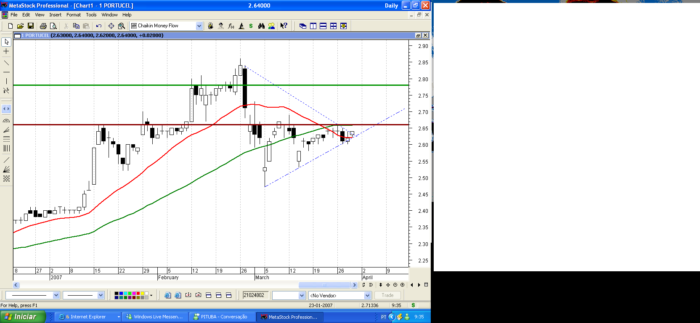The height and width of the screenshot is (323, 700).
Task: Click the microscope System Tester icon
Action: click(241, 26)
